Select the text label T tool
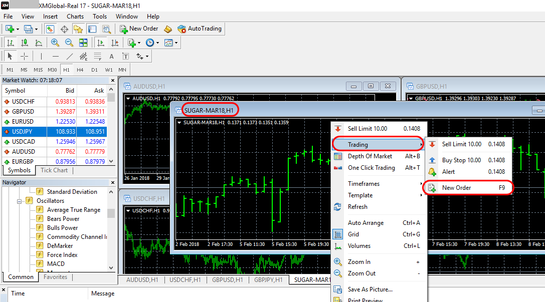Image resolution: width=545 pixels, height=302 pixels. [x=125, y=56]
